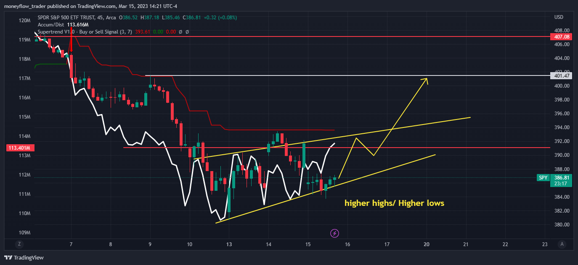The image size is (578, 265).
Task: Click date 7 on the time axis
Action: 71,244
